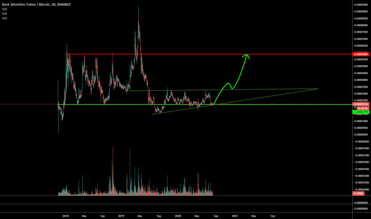The width and height of the screenshot is (371, 219).
Task: Click the 0.00007000 price axis label
Action: coord(361,39)
